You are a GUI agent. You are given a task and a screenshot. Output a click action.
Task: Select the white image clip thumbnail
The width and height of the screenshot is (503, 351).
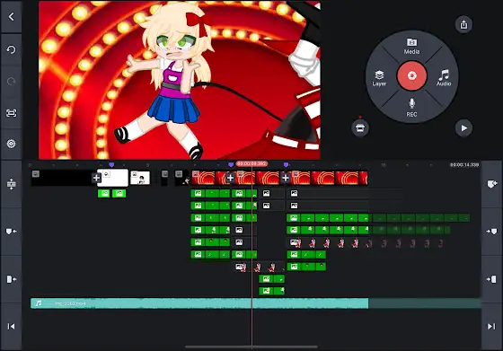pos(112,178)
